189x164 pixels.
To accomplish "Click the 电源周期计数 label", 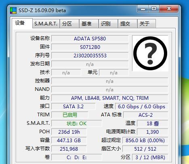I will [121, 132].
